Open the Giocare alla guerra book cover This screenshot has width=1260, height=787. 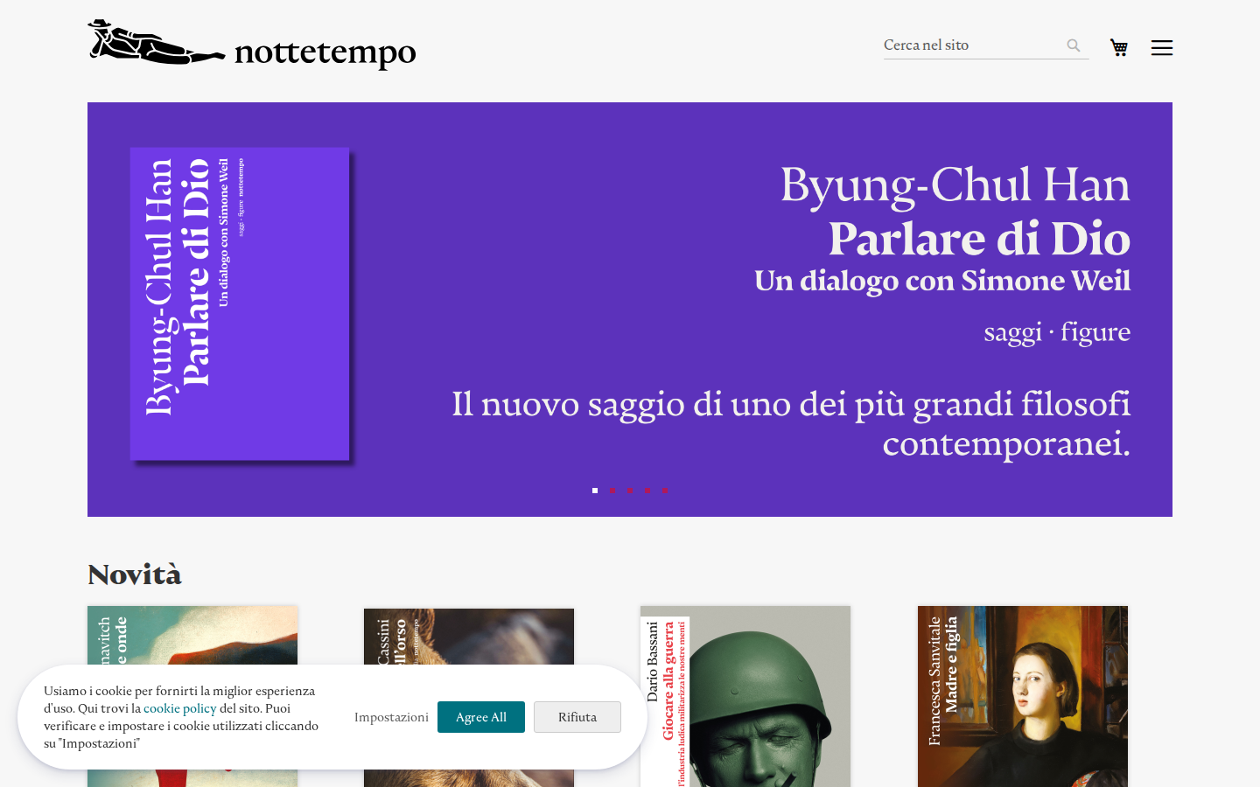[x=745, y=696]
